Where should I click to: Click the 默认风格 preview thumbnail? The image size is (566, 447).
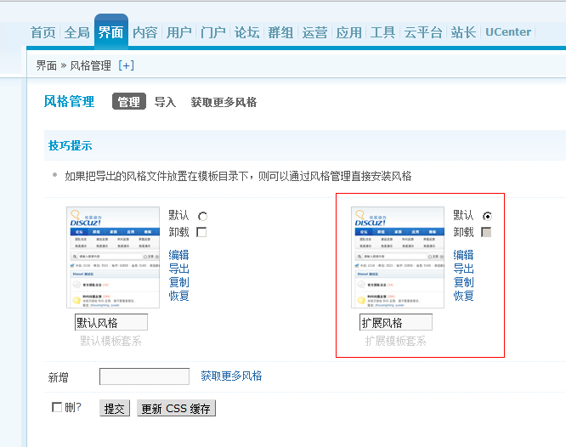[x=113, y=257]
